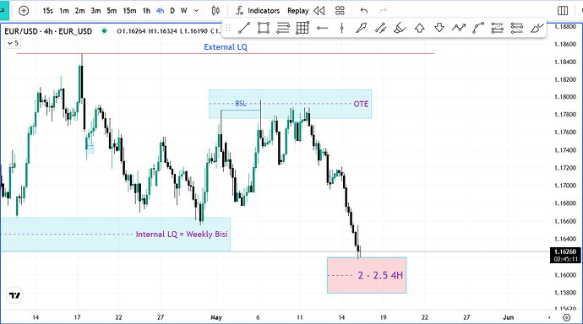The height and width of the screenshot is (324, 583).
Task: Click the EUR/USD symbol title
Action: (48, 31)
